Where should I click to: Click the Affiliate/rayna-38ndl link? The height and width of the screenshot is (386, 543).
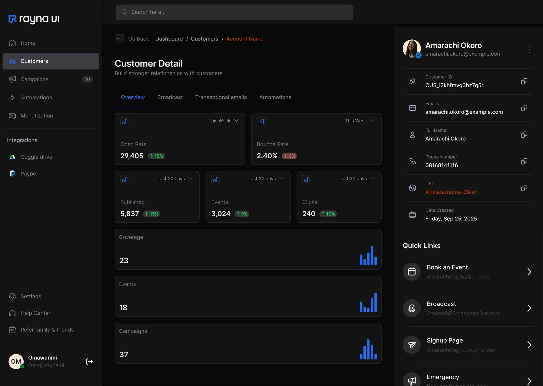click(x=451, y=192)
